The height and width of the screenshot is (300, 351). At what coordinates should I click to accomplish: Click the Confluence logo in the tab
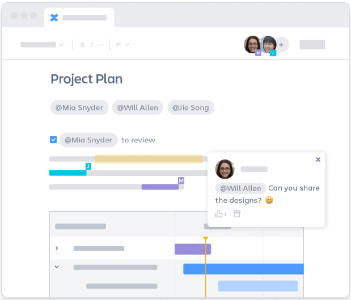click(x=54, y=18)
